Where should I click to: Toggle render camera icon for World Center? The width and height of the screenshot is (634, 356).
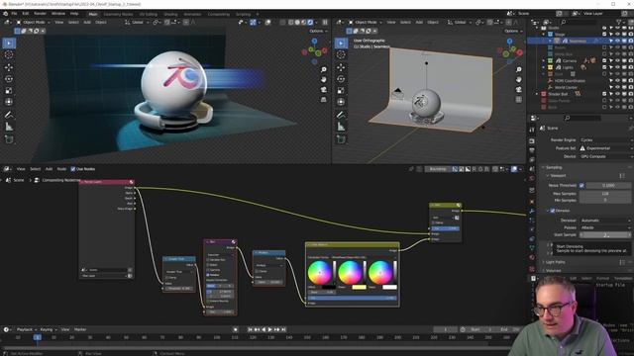click(x=630, y=87)
